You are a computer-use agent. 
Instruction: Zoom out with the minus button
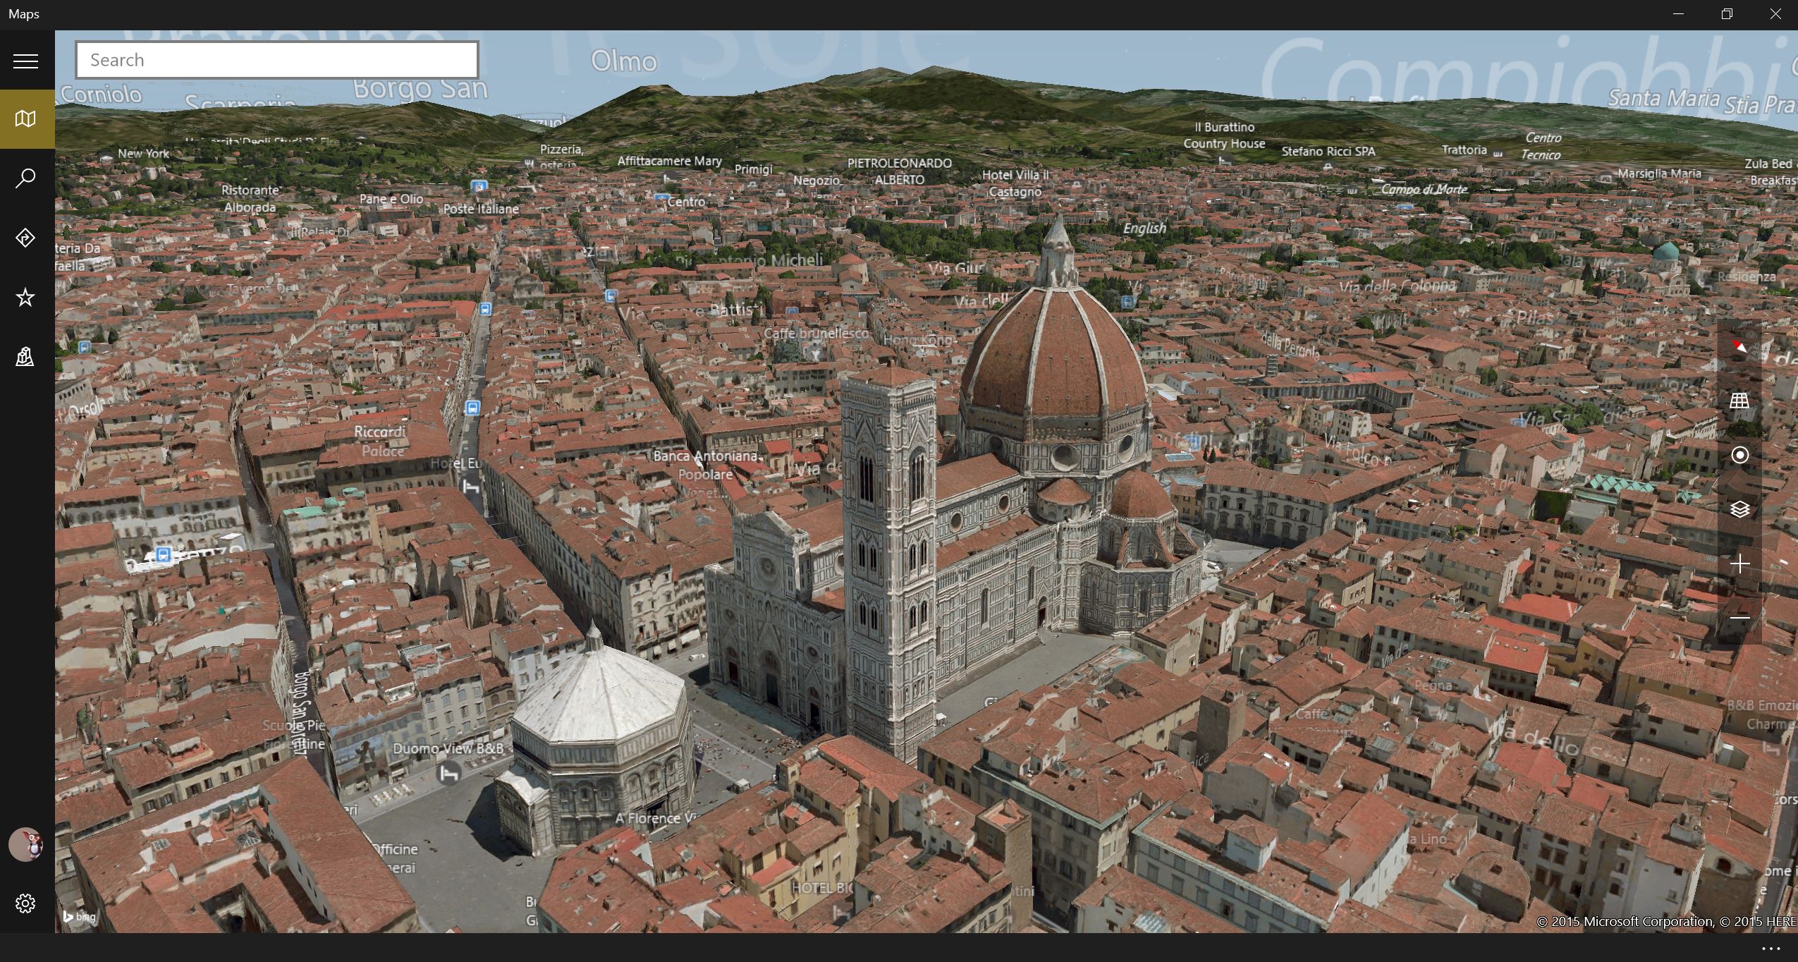click(x=1739, y=618)
